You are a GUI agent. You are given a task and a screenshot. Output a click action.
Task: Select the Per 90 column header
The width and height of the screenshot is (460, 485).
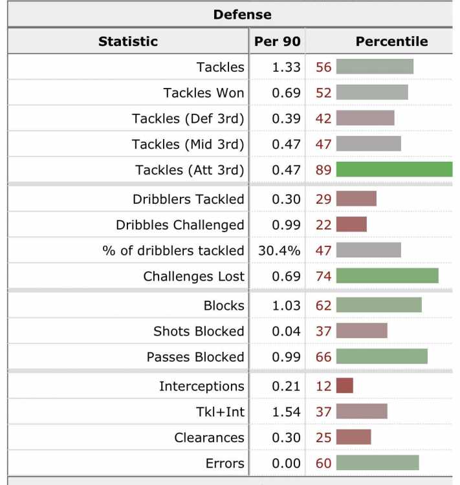(x=277, y=41)
